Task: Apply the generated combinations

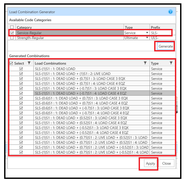Action: pyautogui.click(x=150, y=163)
